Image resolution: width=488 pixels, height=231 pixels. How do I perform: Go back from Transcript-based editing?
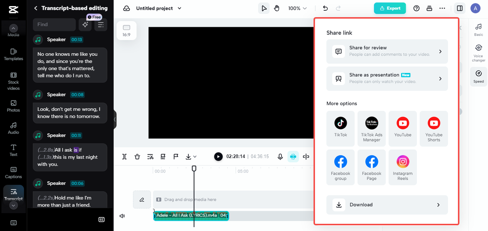[x=36, y=8]
